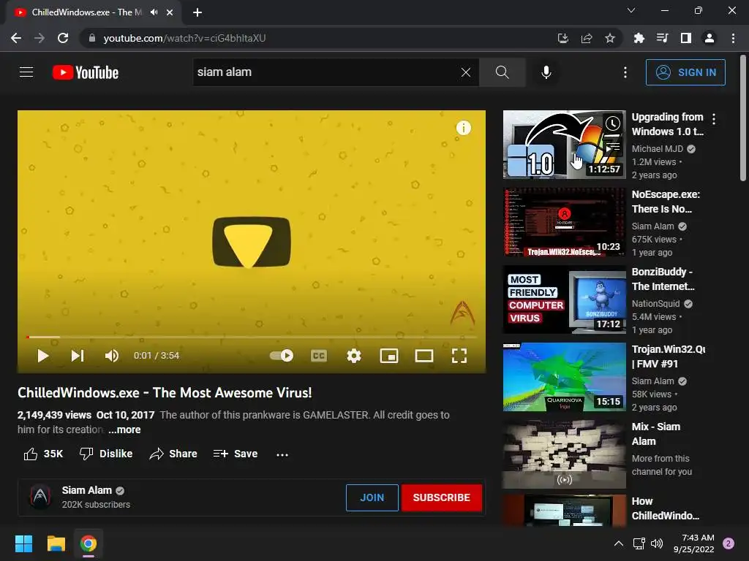749x561 pixels.
Task: Open the Chrome extensions puzzle icon
Action: tap(639, 38)
